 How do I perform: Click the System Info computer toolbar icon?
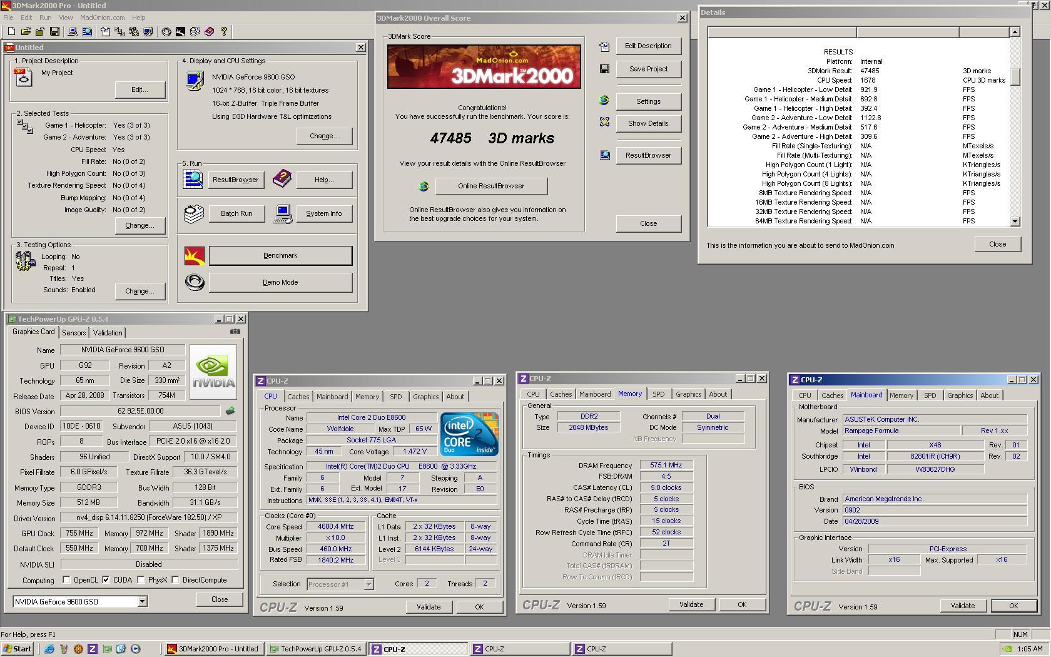point(72,31)
